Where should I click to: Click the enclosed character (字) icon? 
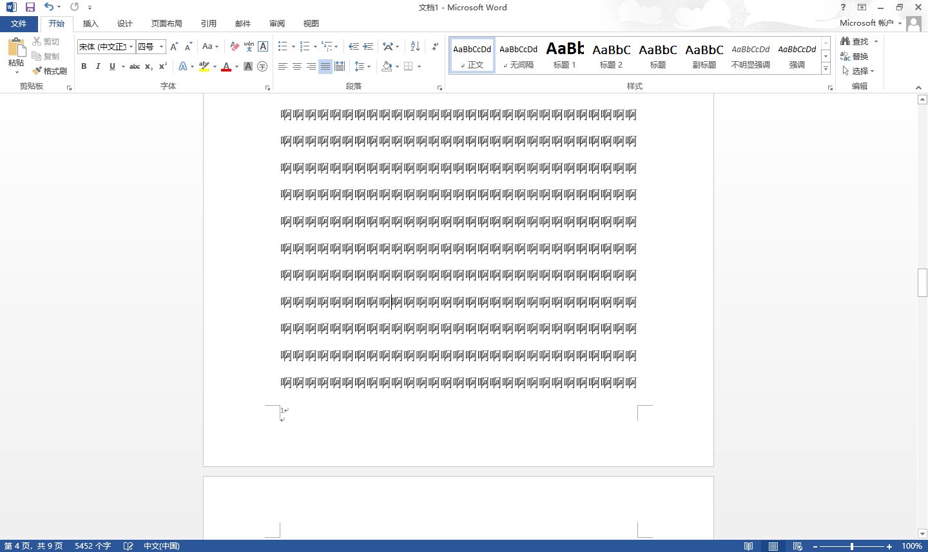(x=262, y=66)
